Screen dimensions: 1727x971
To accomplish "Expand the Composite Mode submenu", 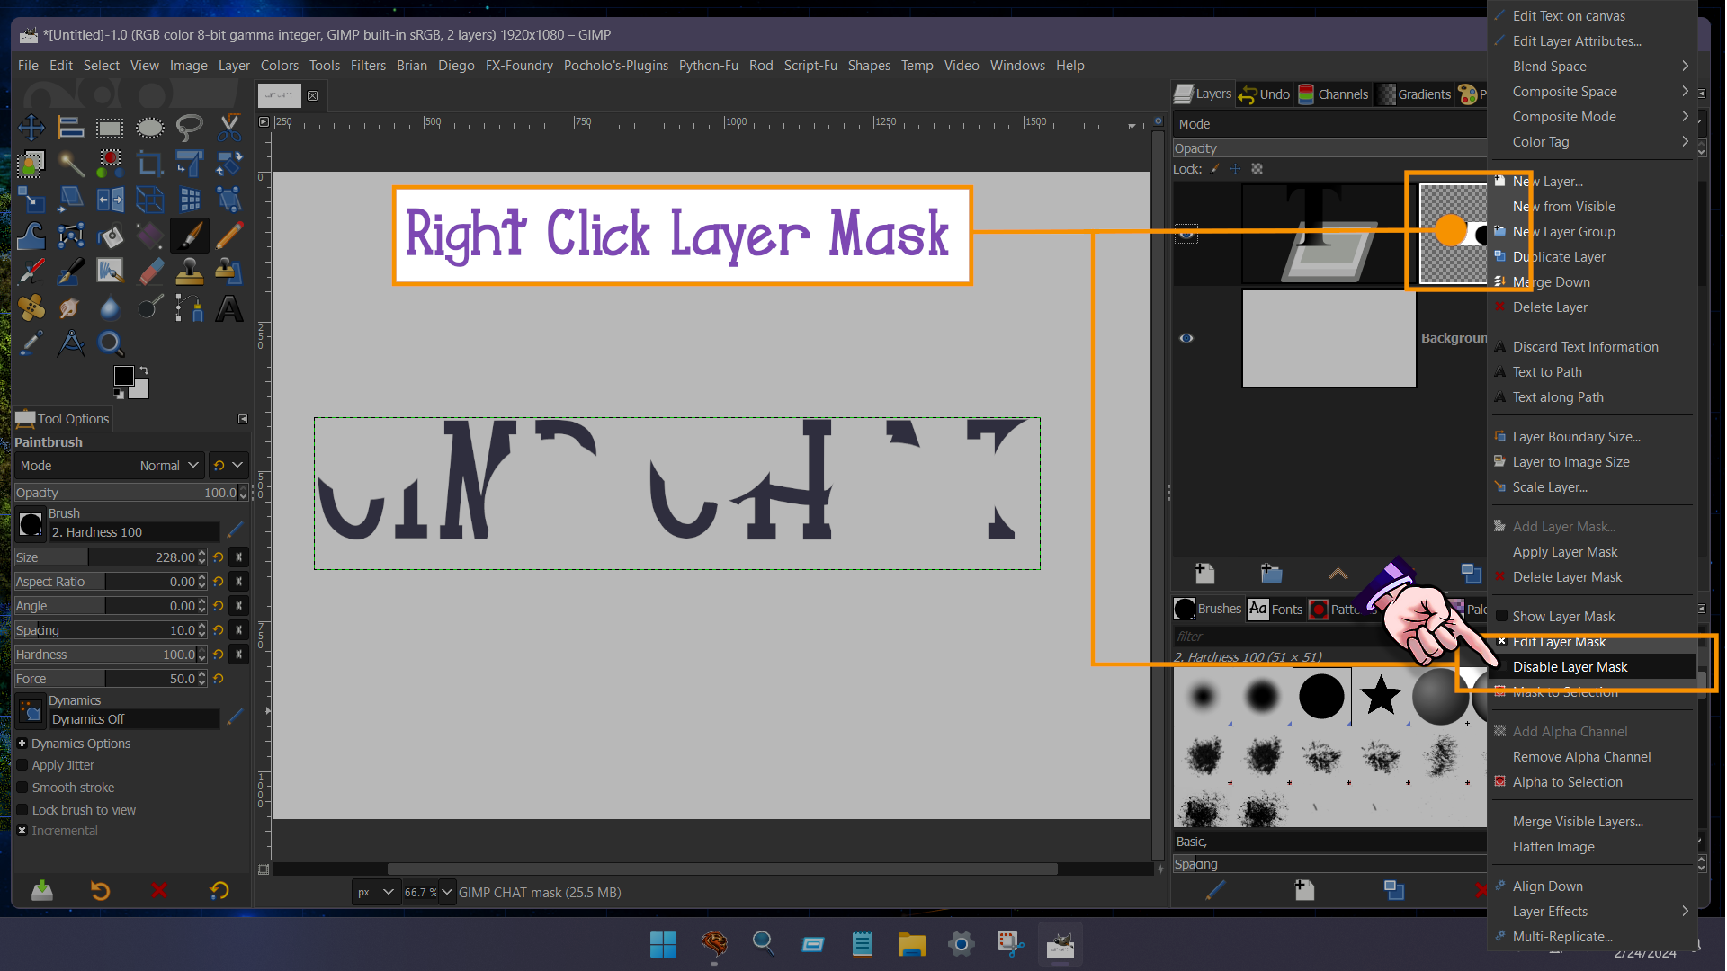I will [1593, 117].
